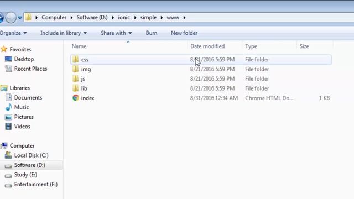
Task: Select the folder name 'lib'
Action: [84, 88]
